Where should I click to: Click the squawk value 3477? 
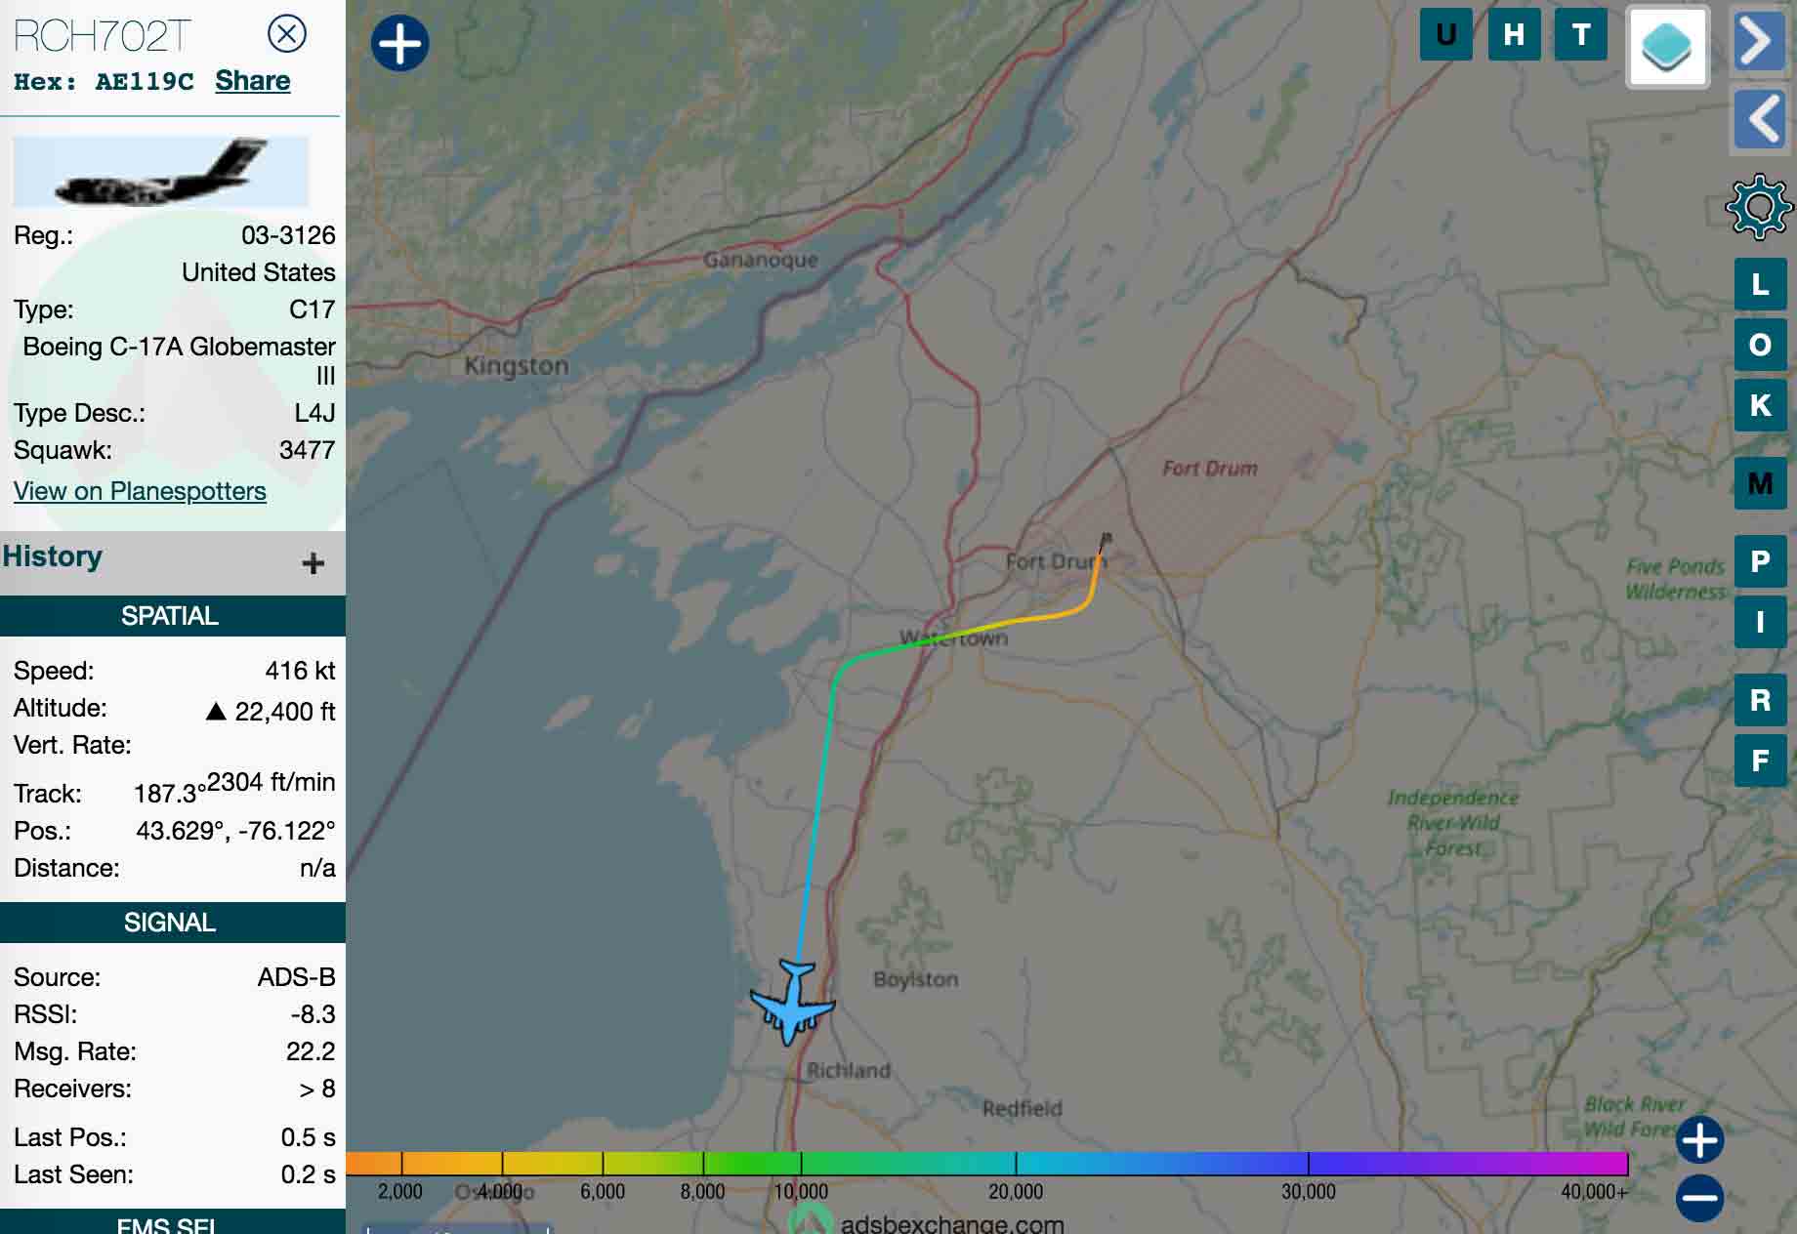click(307, 450)
